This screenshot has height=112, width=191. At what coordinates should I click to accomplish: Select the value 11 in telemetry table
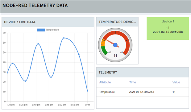tap(174, 92)
